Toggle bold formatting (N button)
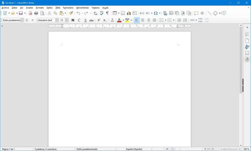 point(73,20)
